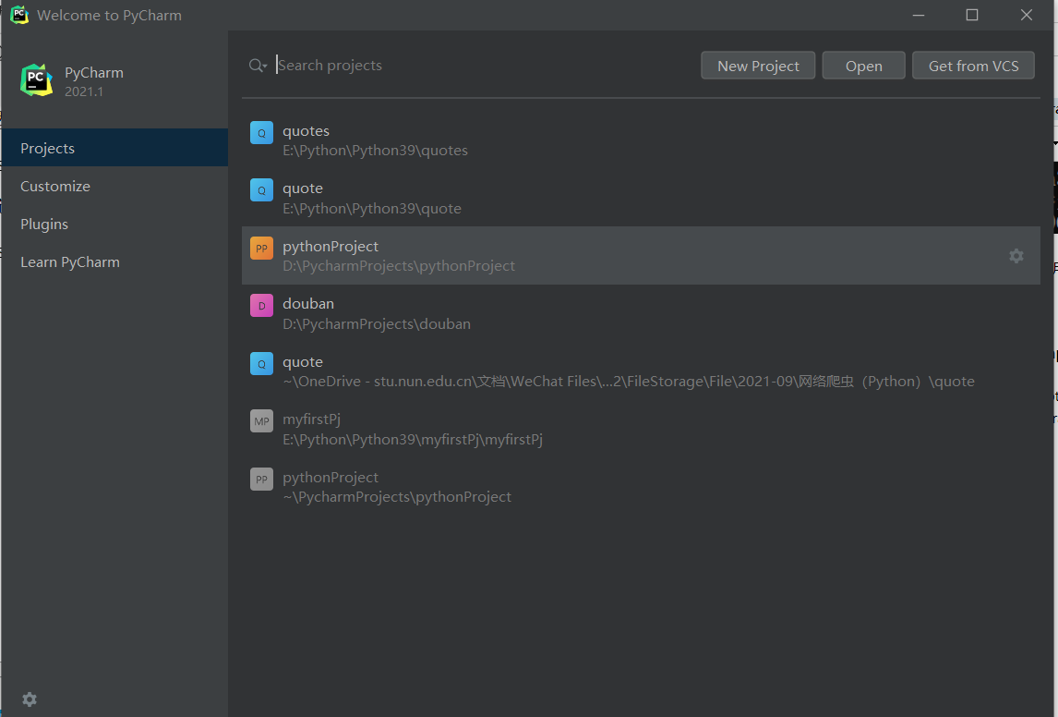Click the PyCharm logo in the sidebar
Viewport: 1058px width, 717px height.
click(36, 80)
